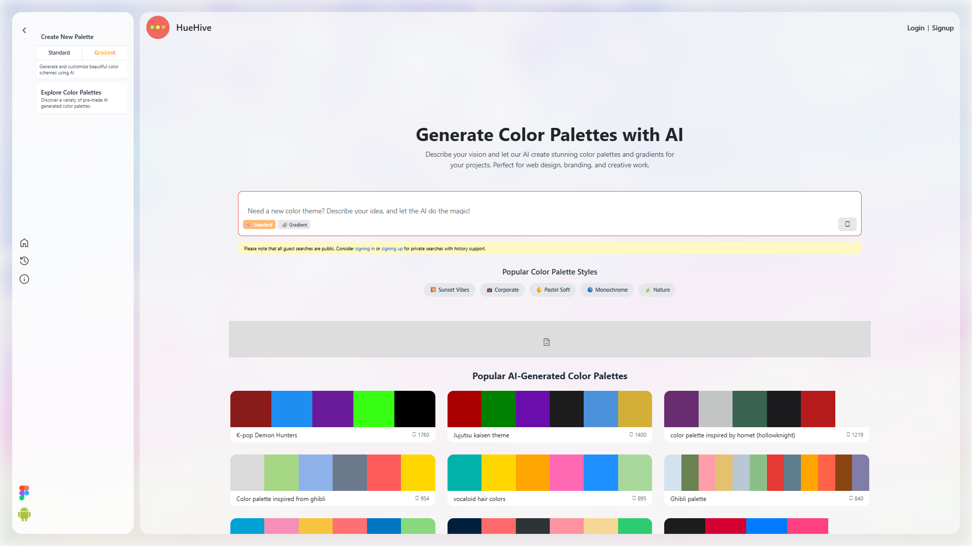
Task: Open the Figma plugin icon
Action: [24, 493]
